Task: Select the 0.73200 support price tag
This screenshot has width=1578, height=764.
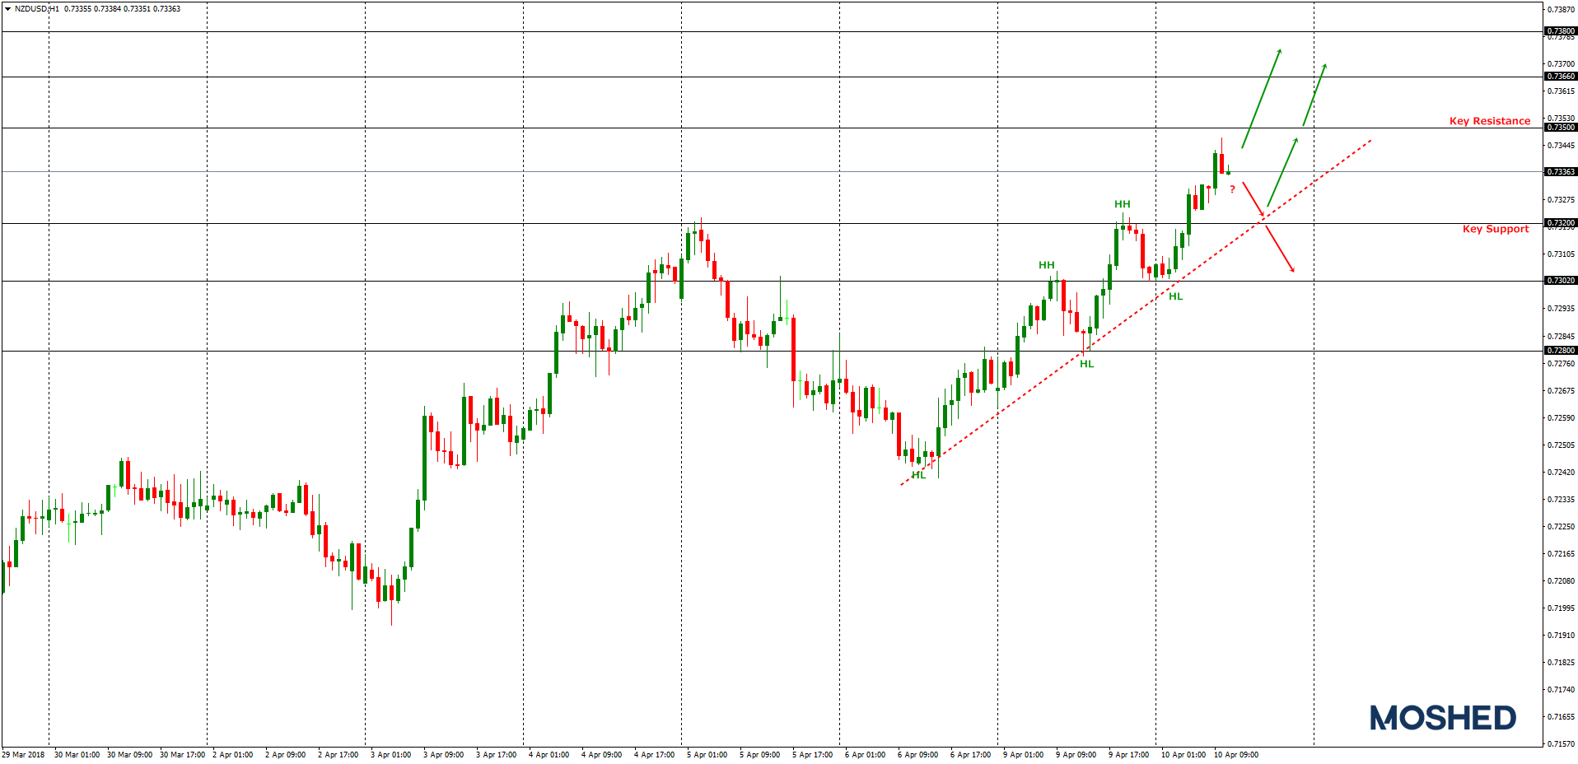Action: click(x=1560, y=223)
